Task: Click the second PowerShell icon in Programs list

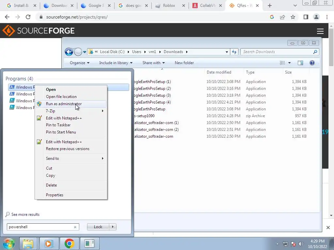Action: (12, 94)
